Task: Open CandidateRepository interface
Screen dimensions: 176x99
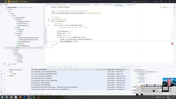Action: click(23, 42)
